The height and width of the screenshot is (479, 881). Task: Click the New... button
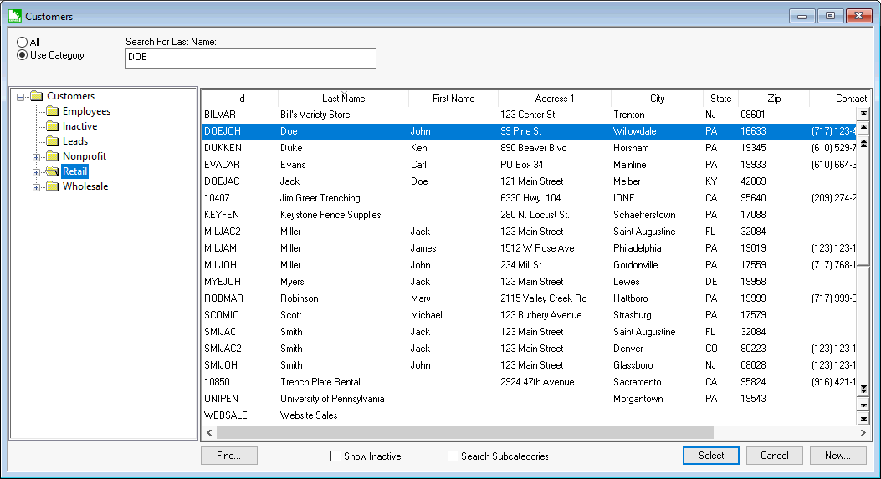pyautogui.click(x=837, y=456)
